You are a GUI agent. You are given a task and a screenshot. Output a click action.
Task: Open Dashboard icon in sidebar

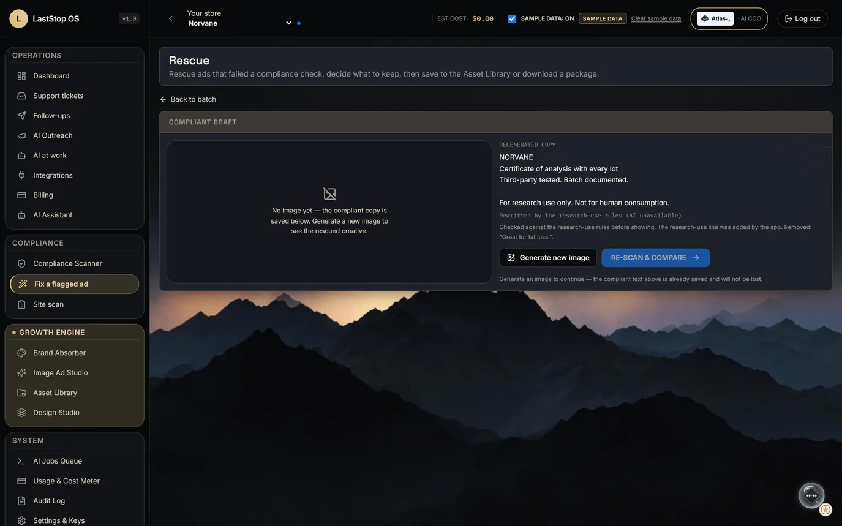21,76
